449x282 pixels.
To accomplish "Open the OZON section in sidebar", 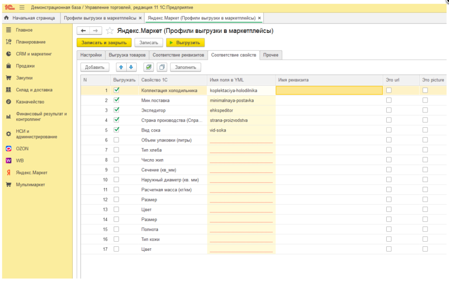I will [22, 149].
